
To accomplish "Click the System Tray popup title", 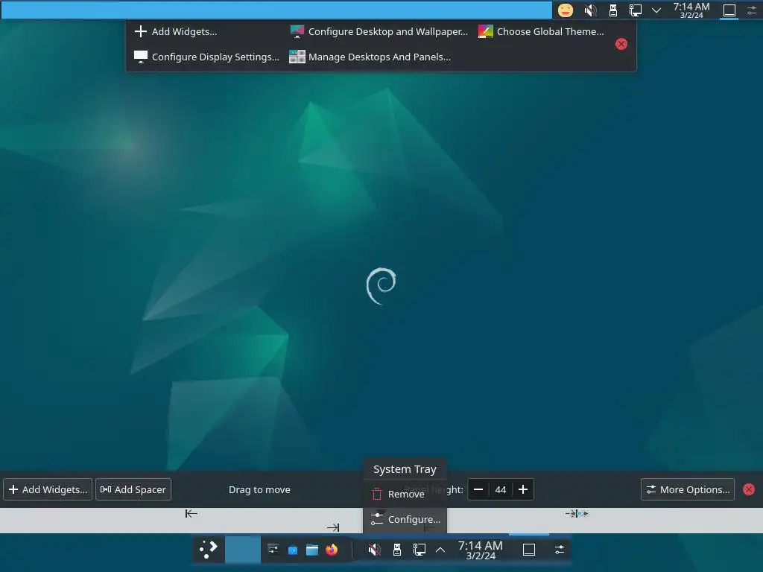I will (405, 469).
